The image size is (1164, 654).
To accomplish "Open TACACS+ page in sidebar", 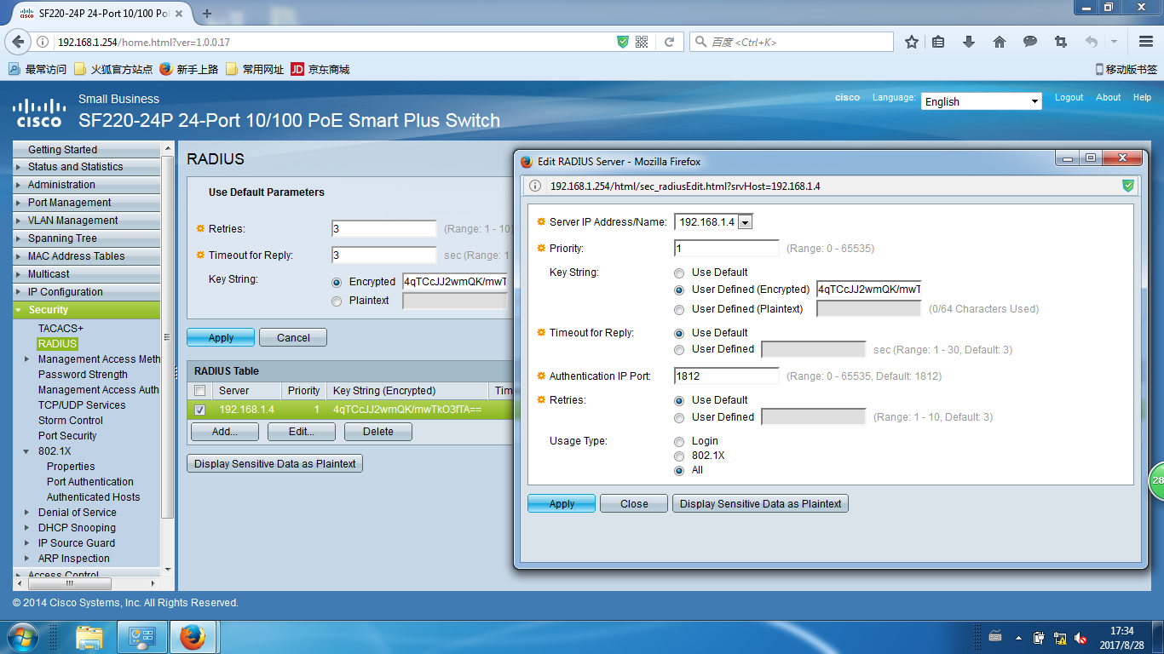I will (61, 329).
